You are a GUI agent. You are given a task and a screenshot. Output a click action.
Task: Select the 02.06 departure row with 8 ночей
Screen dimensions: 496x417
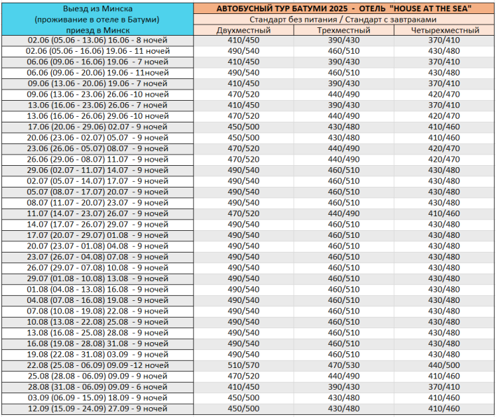[97, 41]
